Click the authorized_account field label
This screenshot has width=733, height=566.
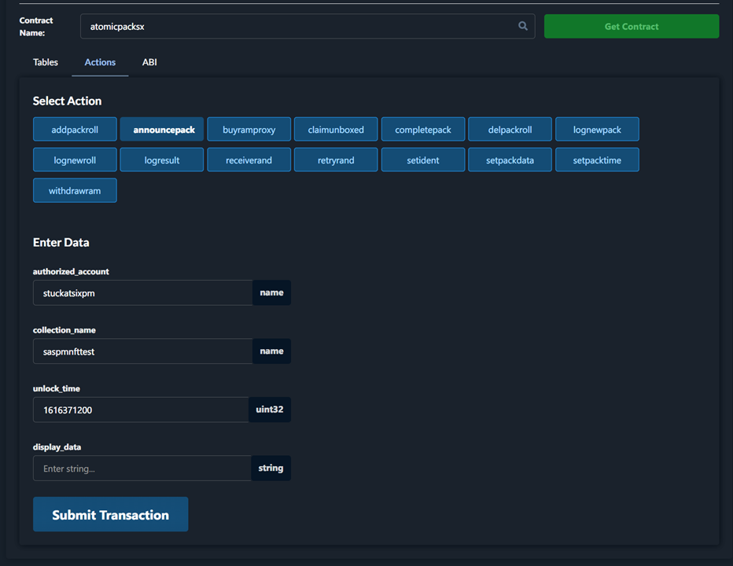(x=71, y=271)
